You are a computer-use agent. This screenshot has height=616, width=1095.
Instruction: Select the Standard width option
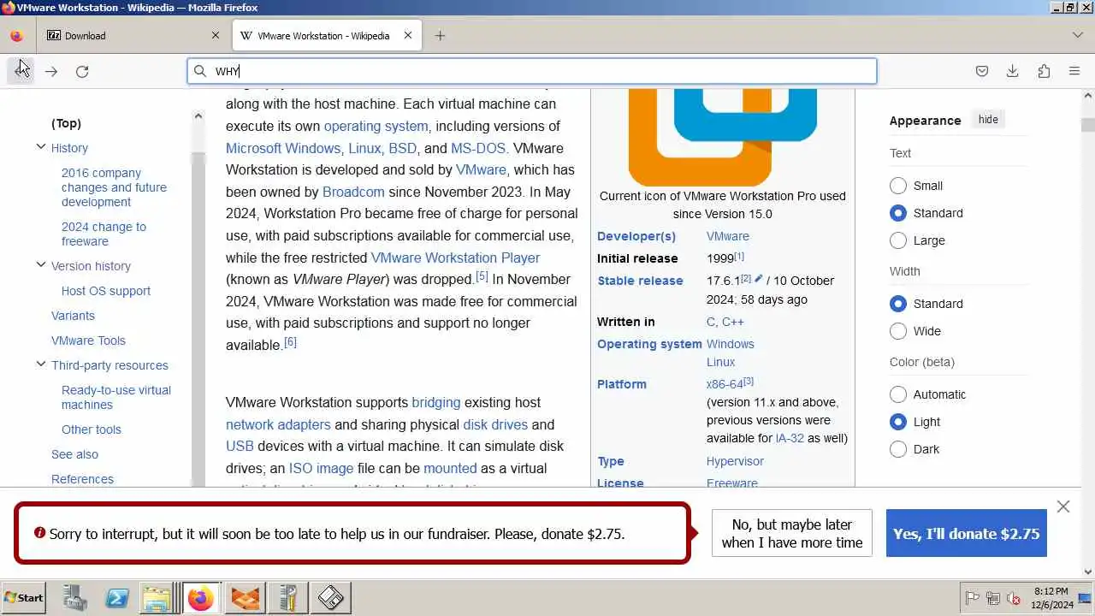pyautogui.click(x=898, y=304)
